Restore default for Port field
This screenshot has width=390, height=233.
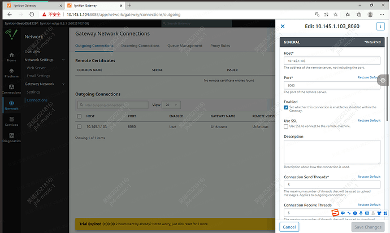coord(369,77)
